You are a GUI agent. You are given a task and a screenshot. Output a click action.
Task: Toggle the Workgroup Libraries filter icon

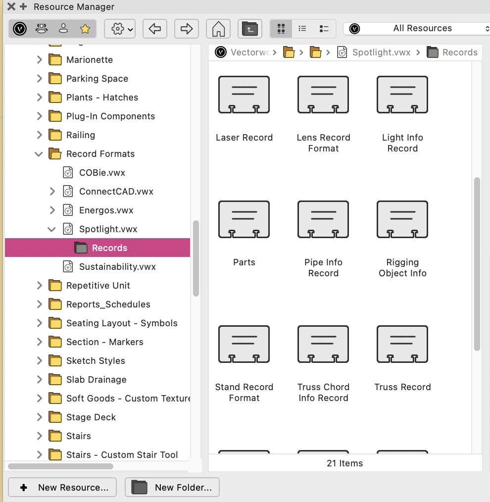[42, 29]
